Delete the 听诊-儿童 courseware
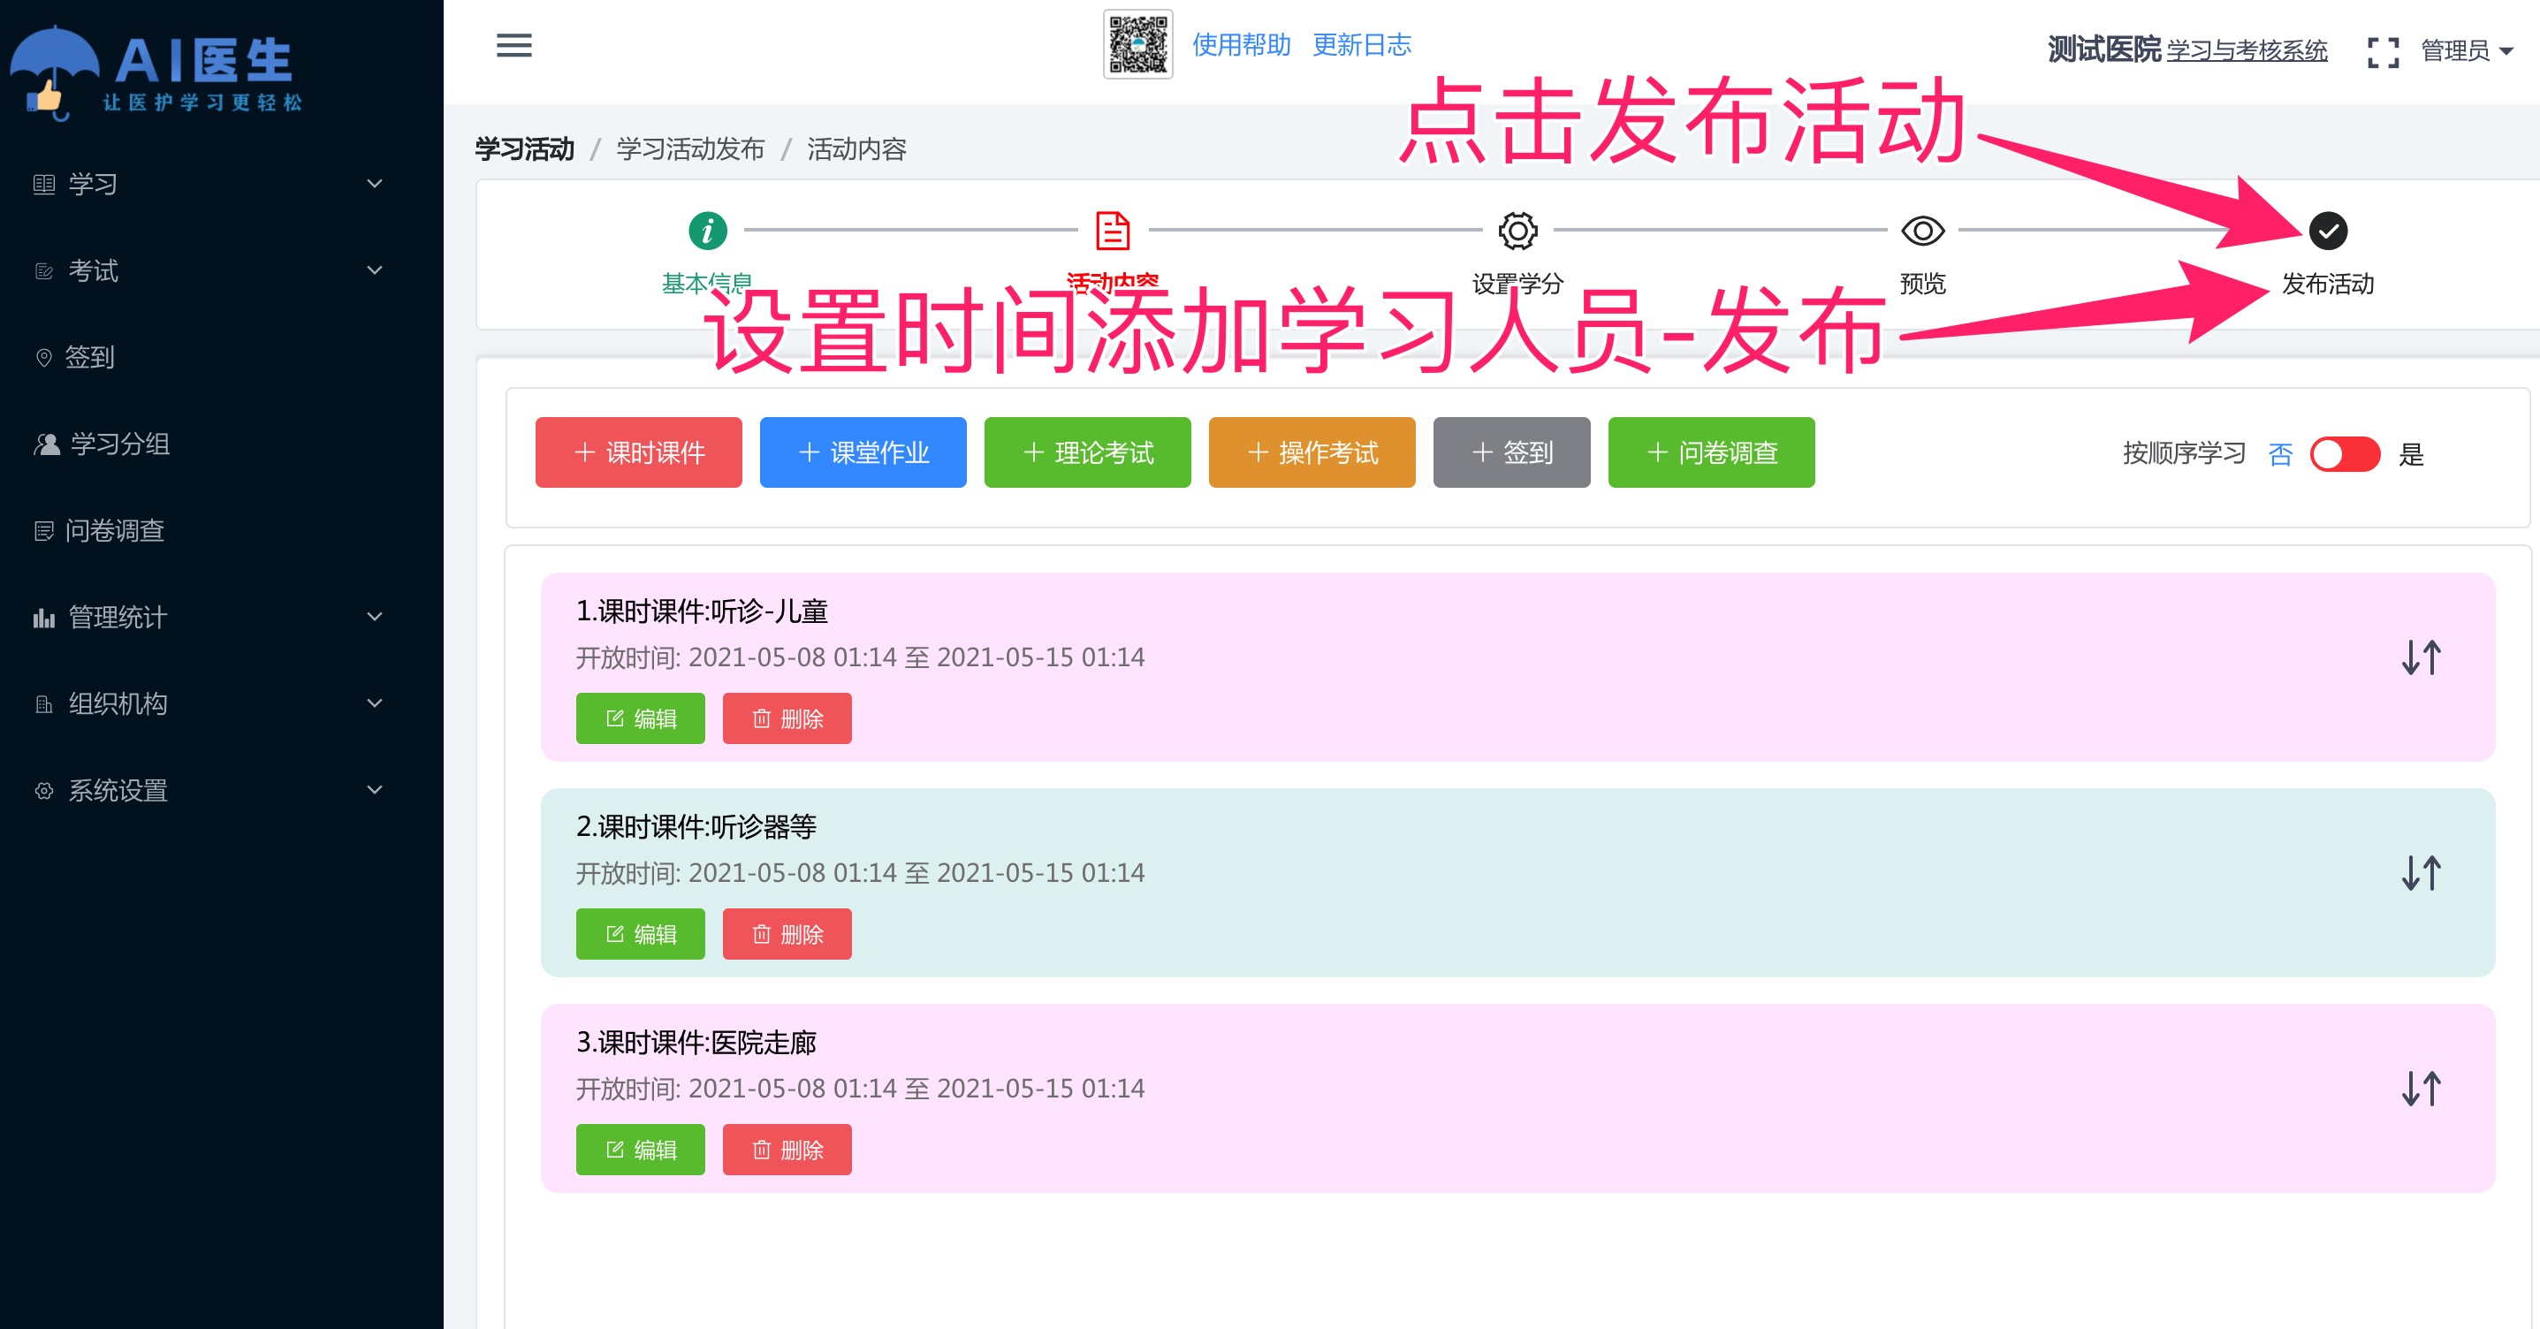 [x=787, y=718]
